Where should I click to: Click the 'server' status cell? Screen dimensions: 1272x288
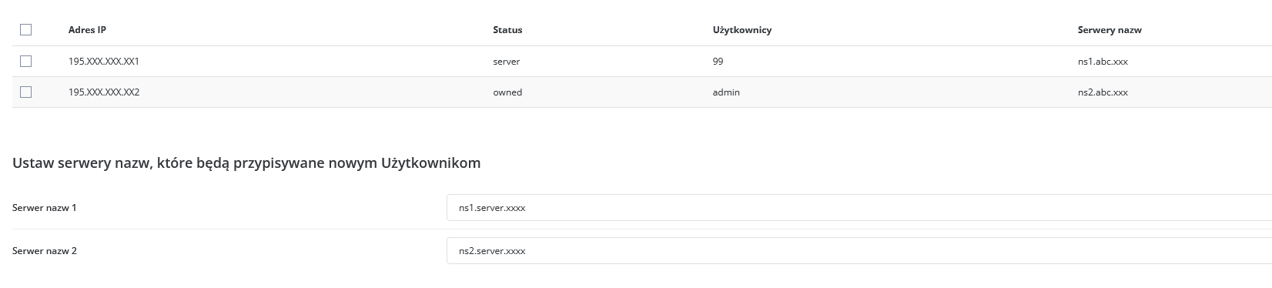coord(507,61)
